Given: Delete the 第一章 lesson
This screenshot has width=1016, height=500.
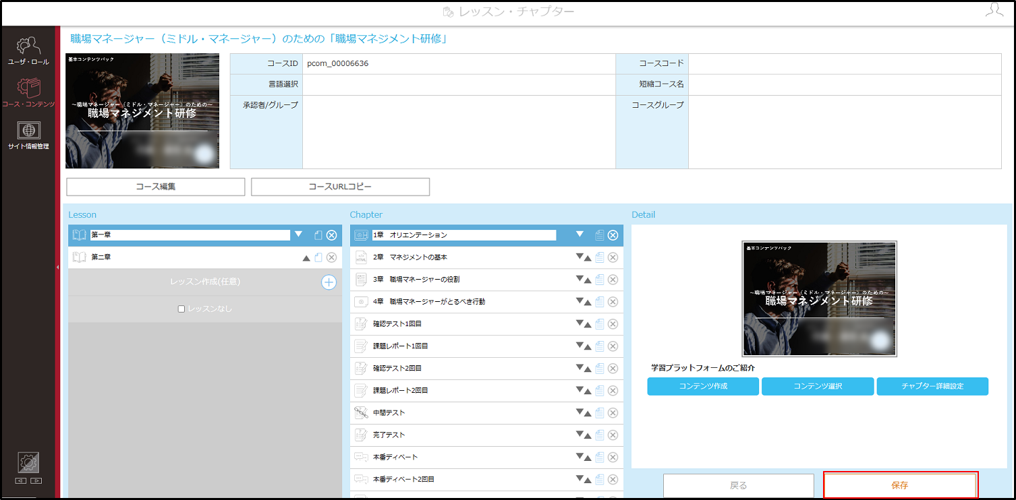Looking at the screenshot, I should point(331,235).
